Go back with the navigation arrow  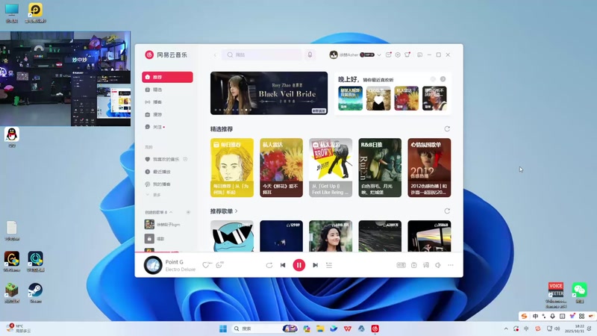[x=215, y=55]
